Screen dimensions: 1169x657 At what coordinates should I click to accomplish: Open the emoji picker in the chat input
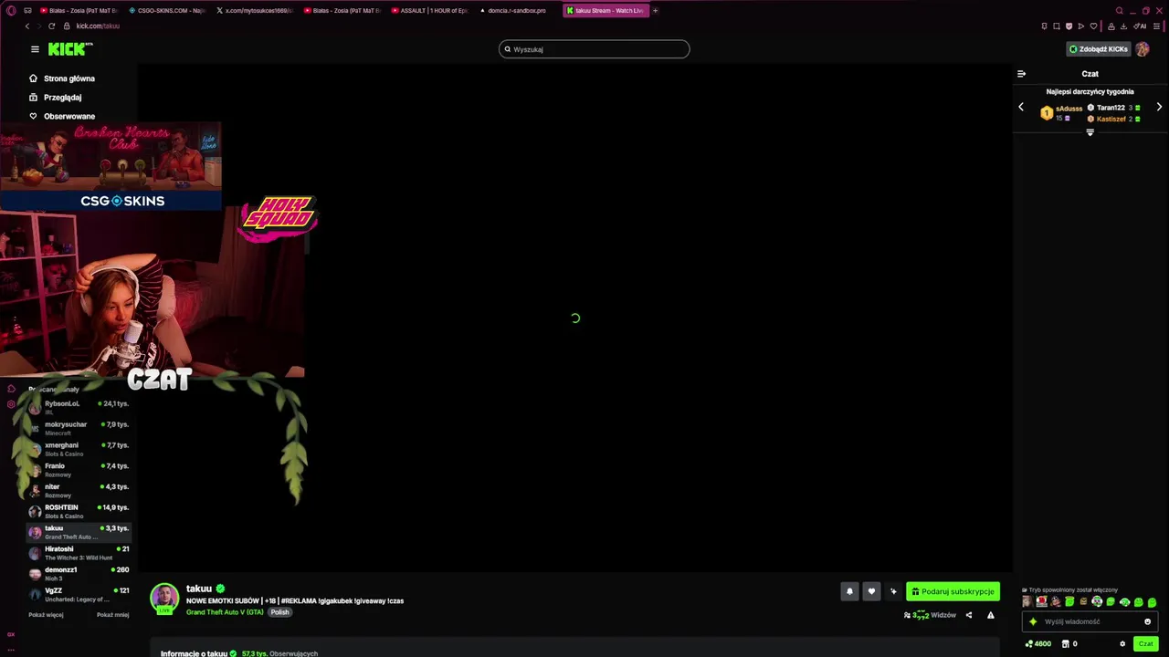[x=1148, y=621]
